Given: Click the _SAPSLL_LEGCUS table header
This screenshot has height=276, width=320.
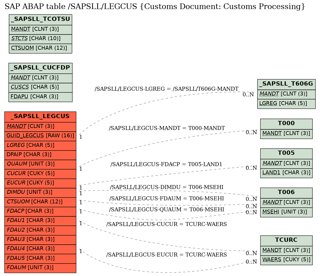Looking at the screenshot, I should [40, 117].
